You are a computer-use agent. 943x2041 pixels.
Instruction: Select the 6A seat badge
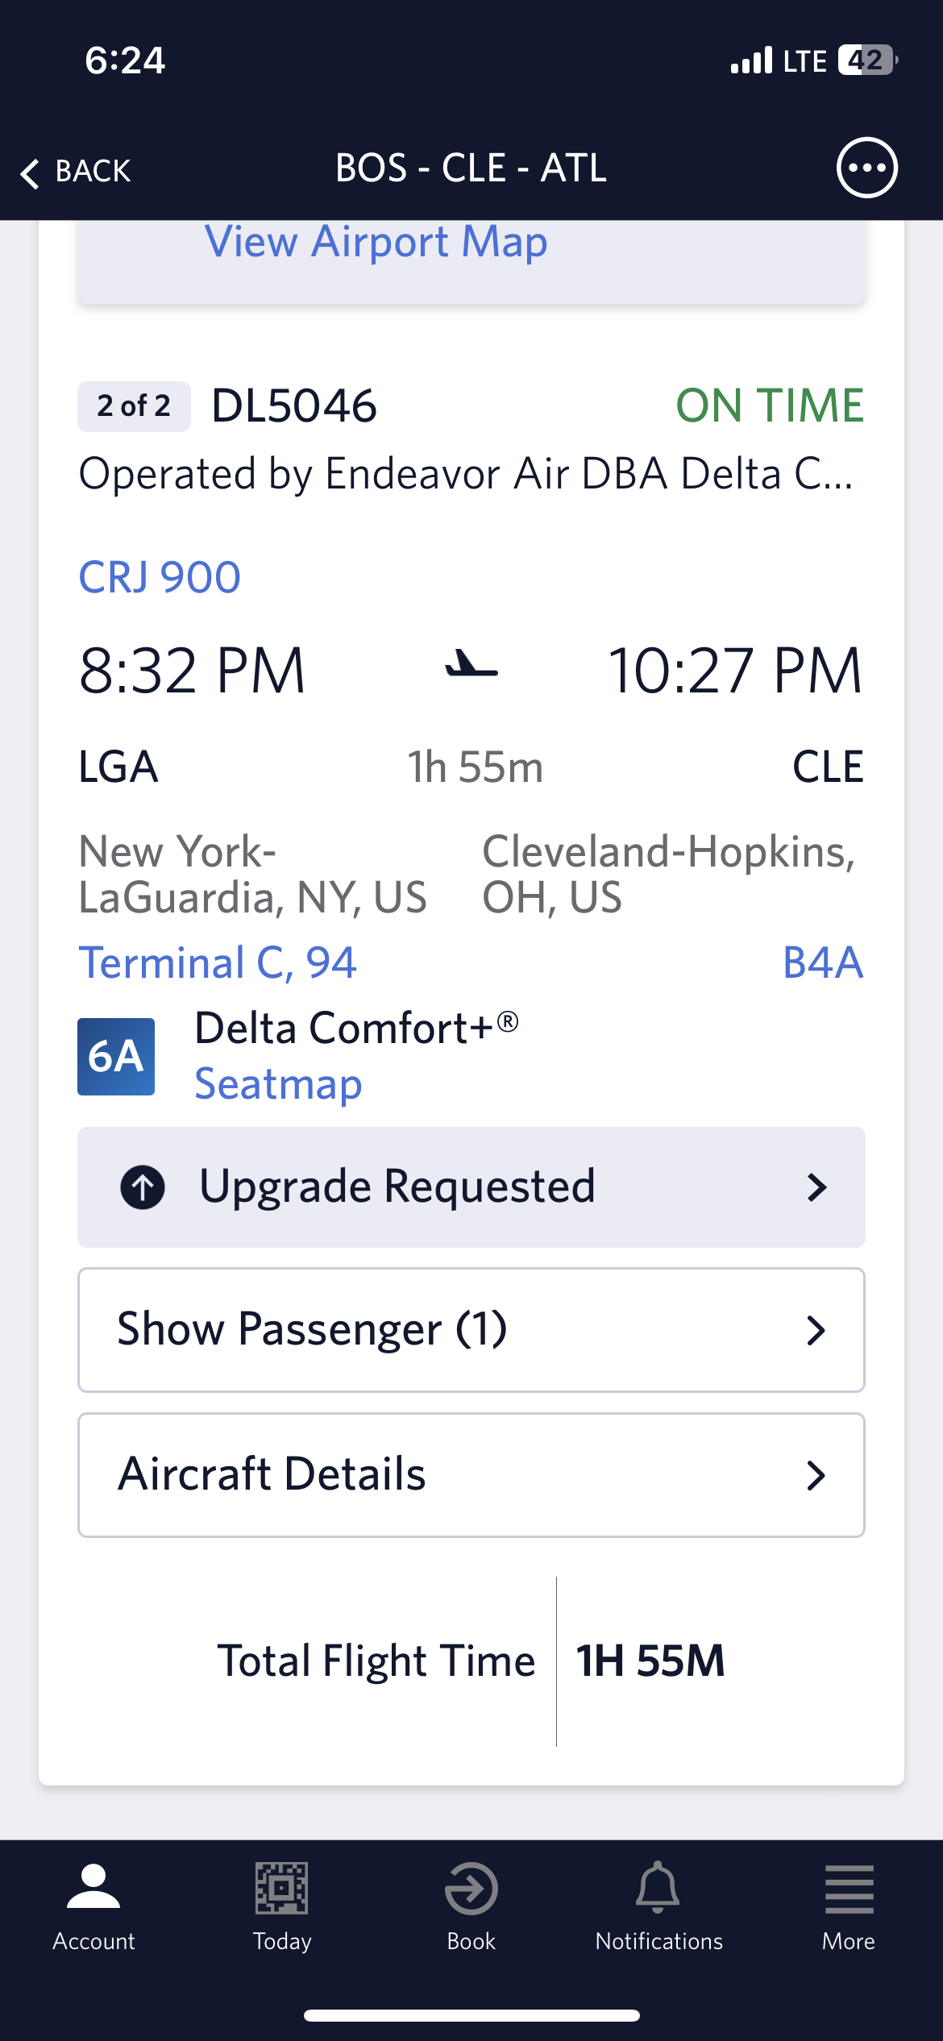(x=116, y=1057)
